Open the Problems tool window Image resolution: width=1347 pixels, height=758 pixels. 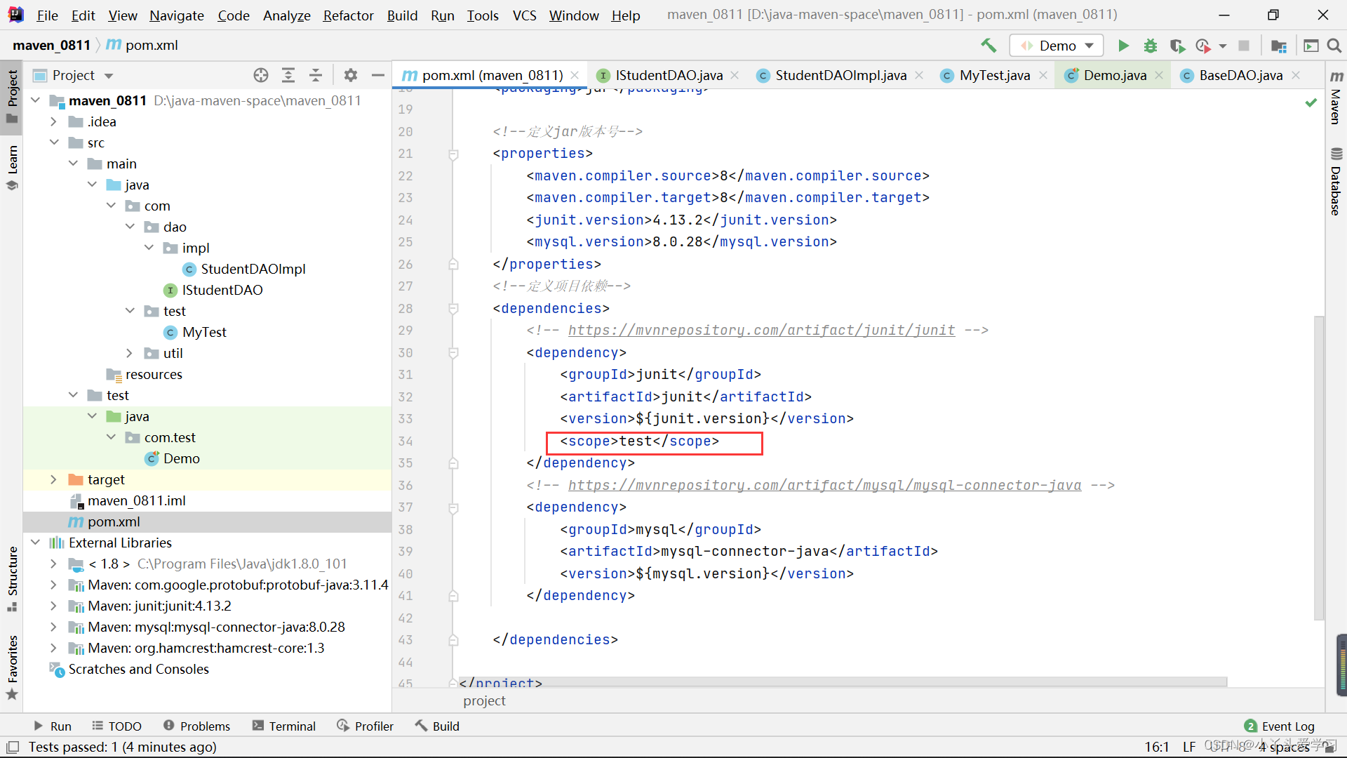click(x=197, y=726)
